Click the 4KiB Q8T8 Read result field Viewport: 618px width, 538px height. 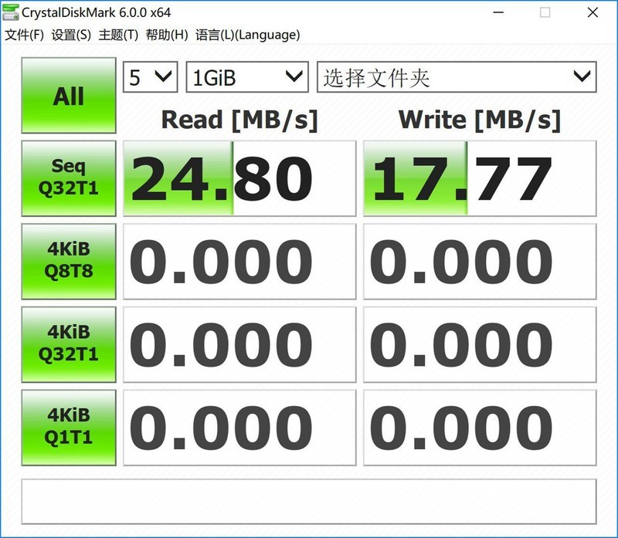239,262
